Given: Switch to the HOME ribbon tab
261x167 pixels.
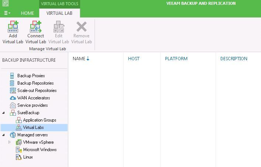Looking at the screenshot, I should click(27, 13).
